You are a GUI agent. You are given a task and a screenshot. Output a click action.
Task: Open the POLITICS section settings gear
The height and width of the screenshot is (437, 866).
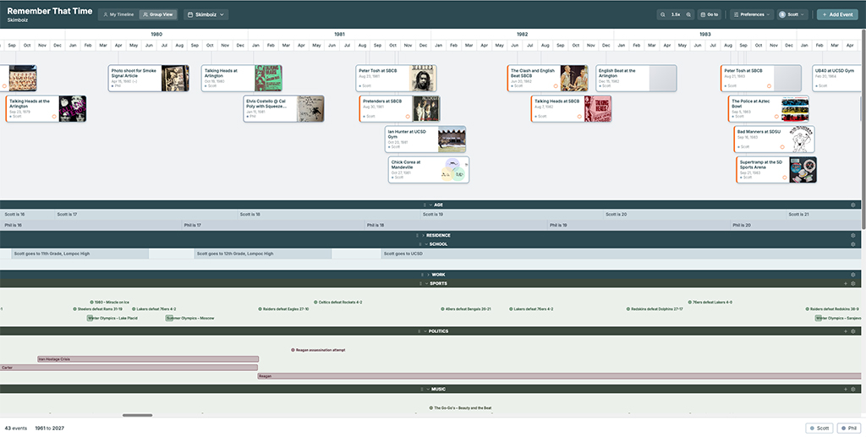pyautogui.click(x=852, y=331)
